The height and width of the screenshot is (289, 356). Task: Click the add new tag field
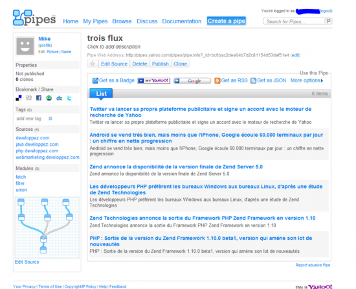[x=29, y=119]
